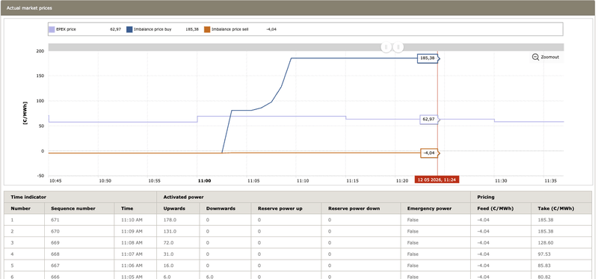Image resolution: width=598 pixels, height=279 pixels.
Task: Click the 131.0 upwards power cell
Action: pyautogui.click(x=178, y=231)
